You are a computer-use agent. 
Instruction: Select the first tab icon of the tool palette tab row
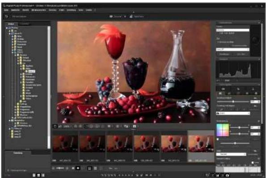220,93
